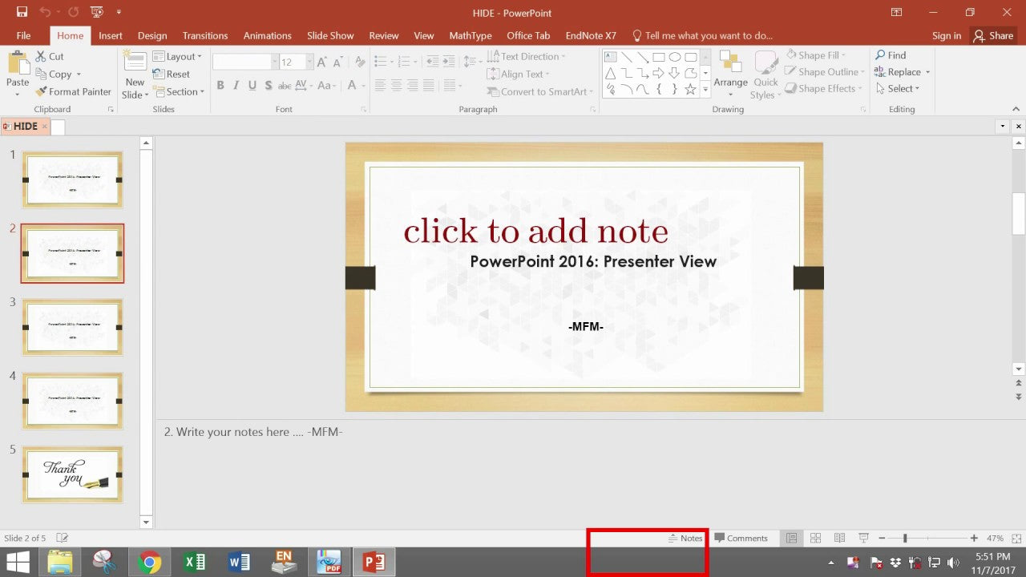Zoom in with the plus button

974,539
